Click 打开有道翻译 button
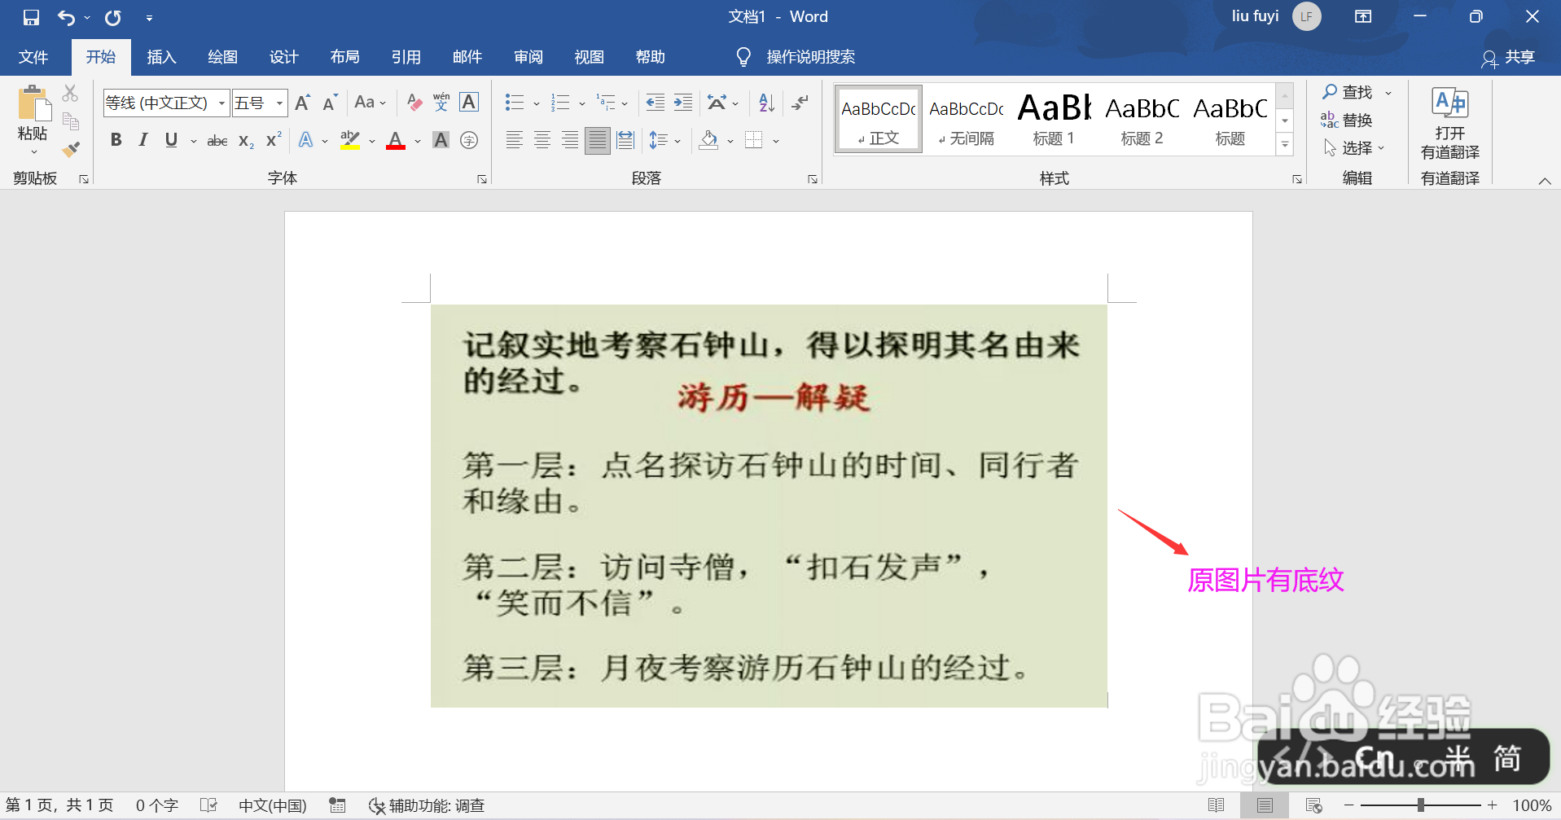The width and height of the screenshot is (1561, 820). pos(1449,130)
